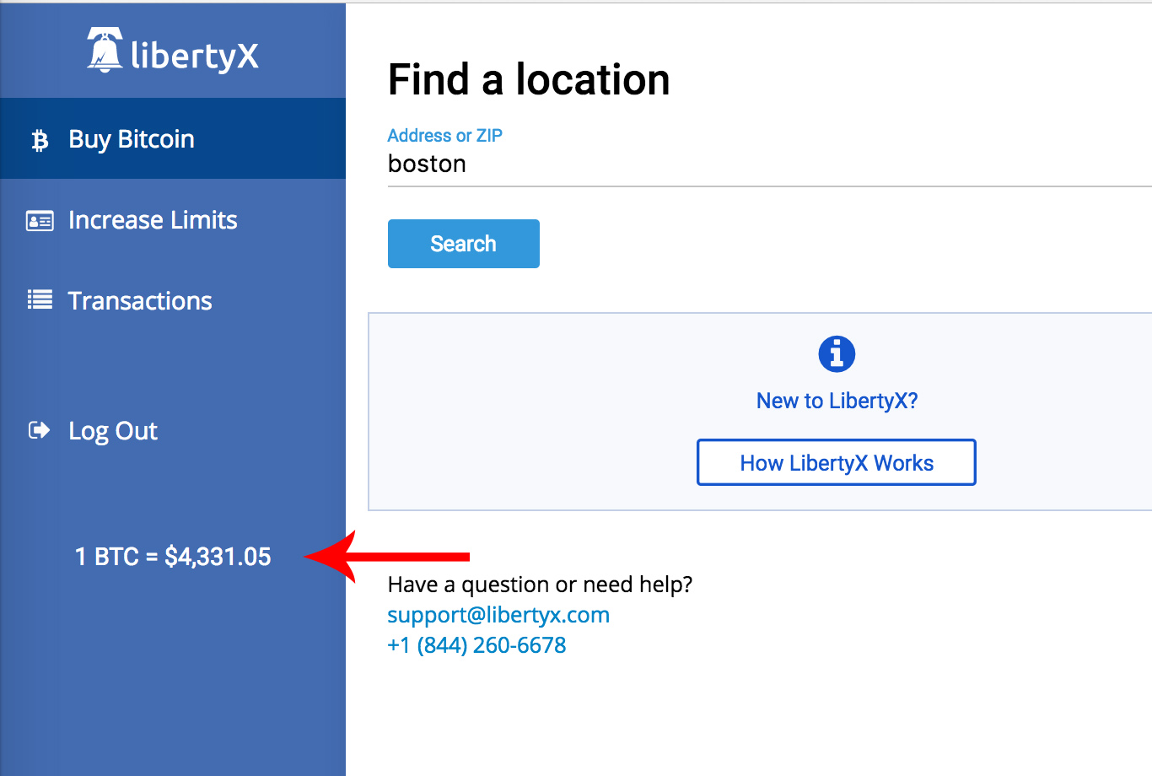Focus the address field containing boston
This screenshot has width=1152, height=776.
(759, 164)
